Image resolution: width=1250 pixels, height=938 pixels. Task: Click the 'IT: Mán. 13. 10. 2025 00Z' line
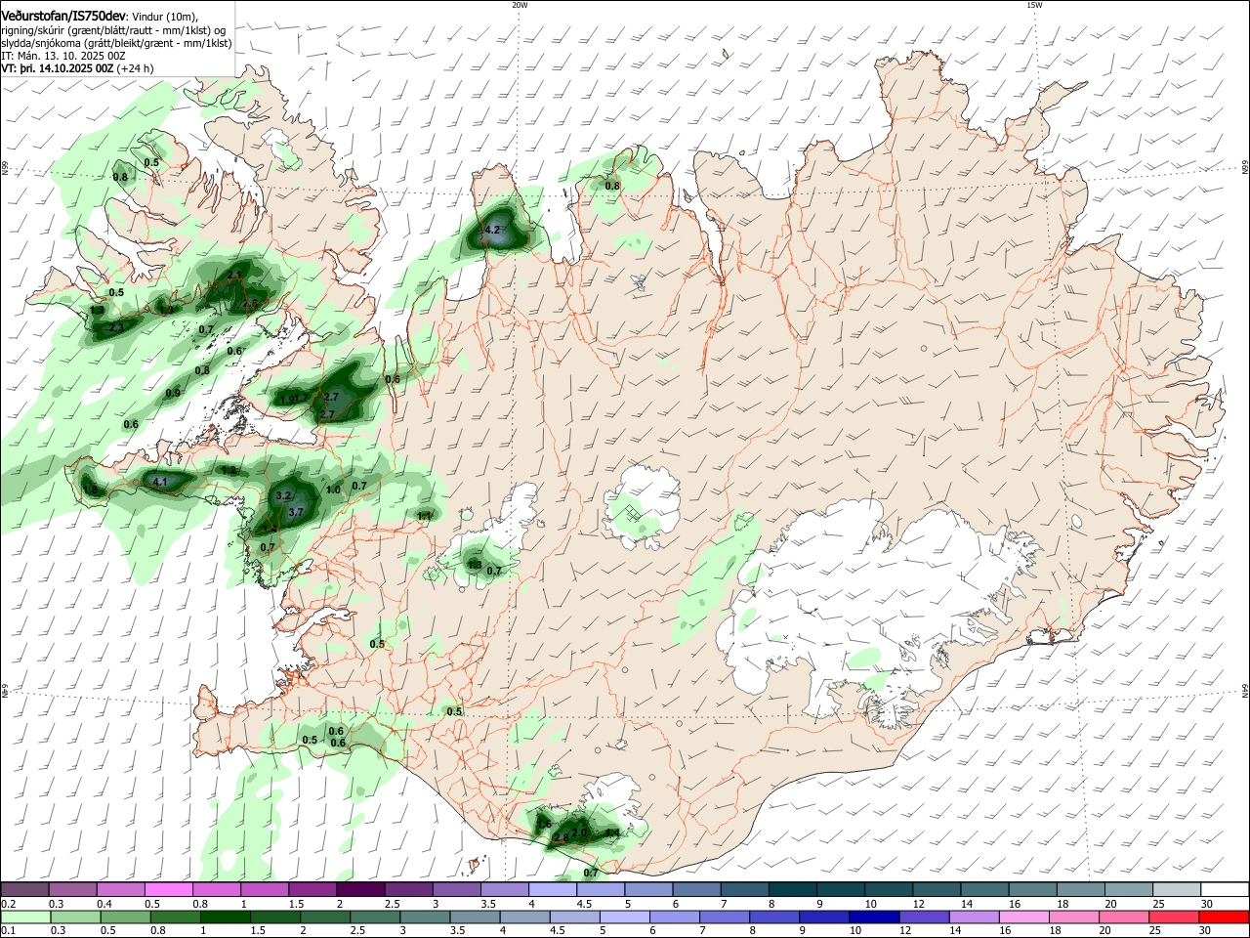pyautogui.click(x=63, y=56)
